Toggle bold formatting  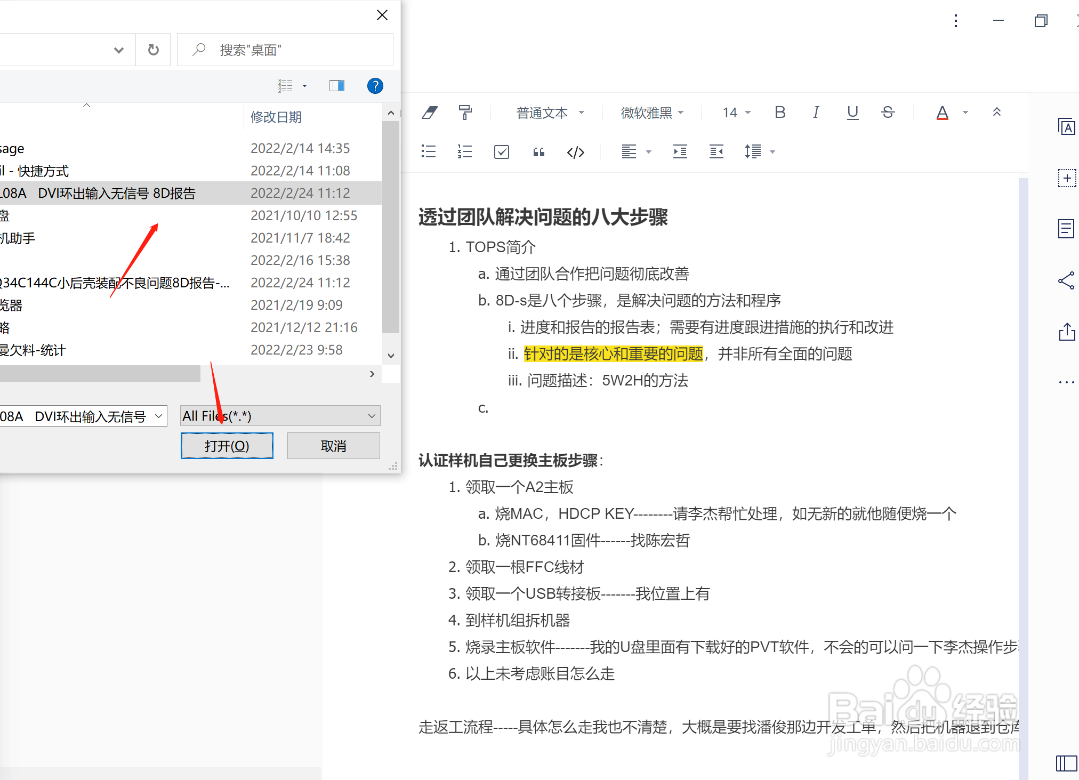click(x=780, y=112)
